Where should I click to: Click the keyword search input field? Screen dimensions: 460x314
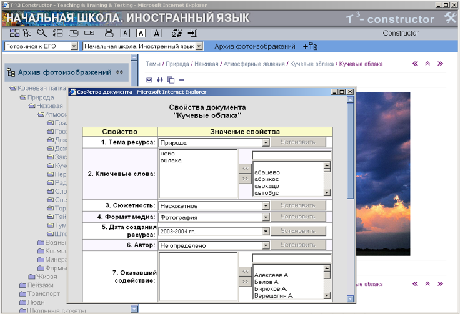click(x=291, y=155)
